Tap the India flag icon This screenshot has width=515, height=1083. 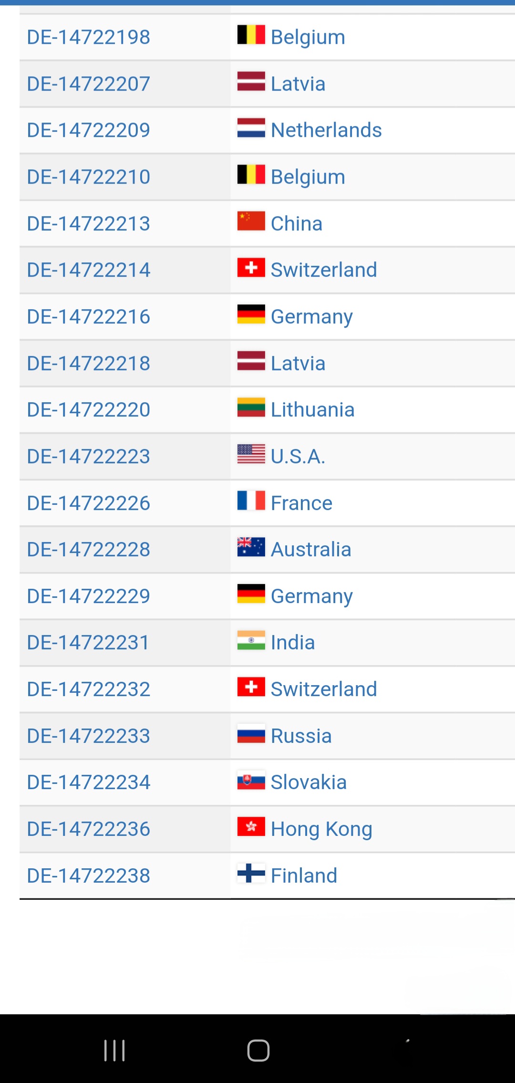(x=251, y=640)
